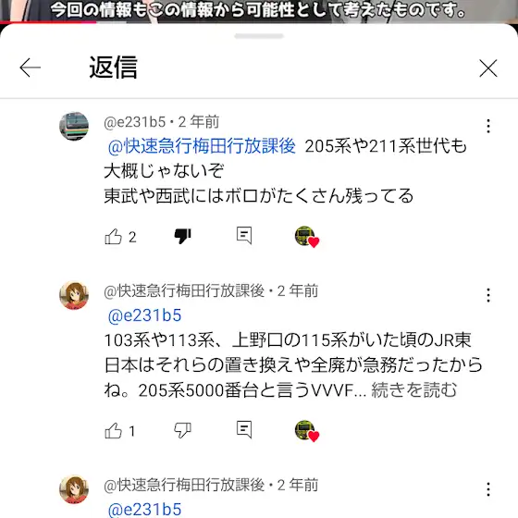The width and height of the screenshot is (518, 518).
Task: Open the @e231b5 mention in second comment
Action: point(144,315)
